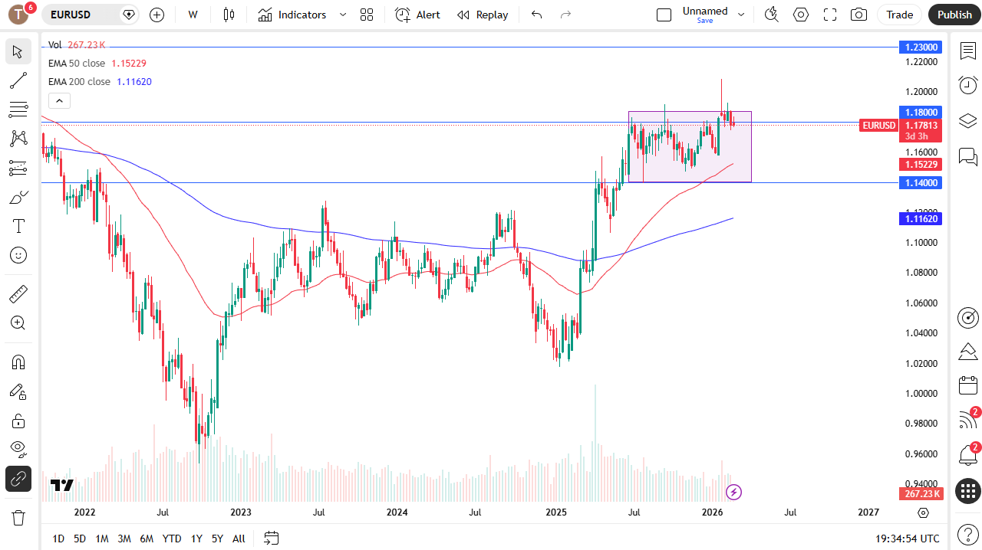
Task: Select the Brush drawing tool
Action: [18, 197]
